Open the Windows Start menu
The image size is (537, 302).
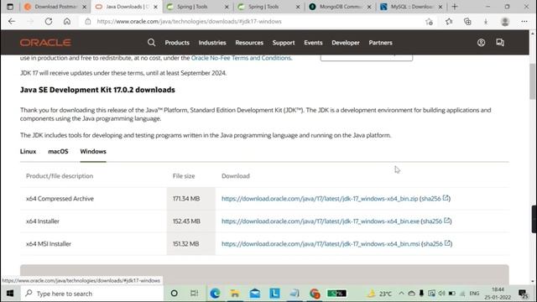(10, 294)
